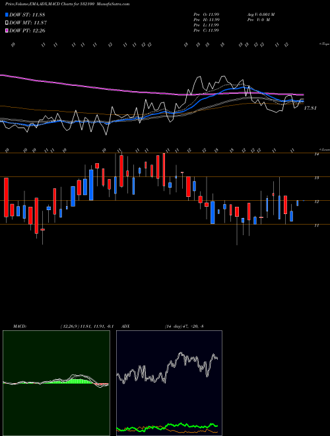Click the 'Pre O: 11.99' value

[207, 15]
